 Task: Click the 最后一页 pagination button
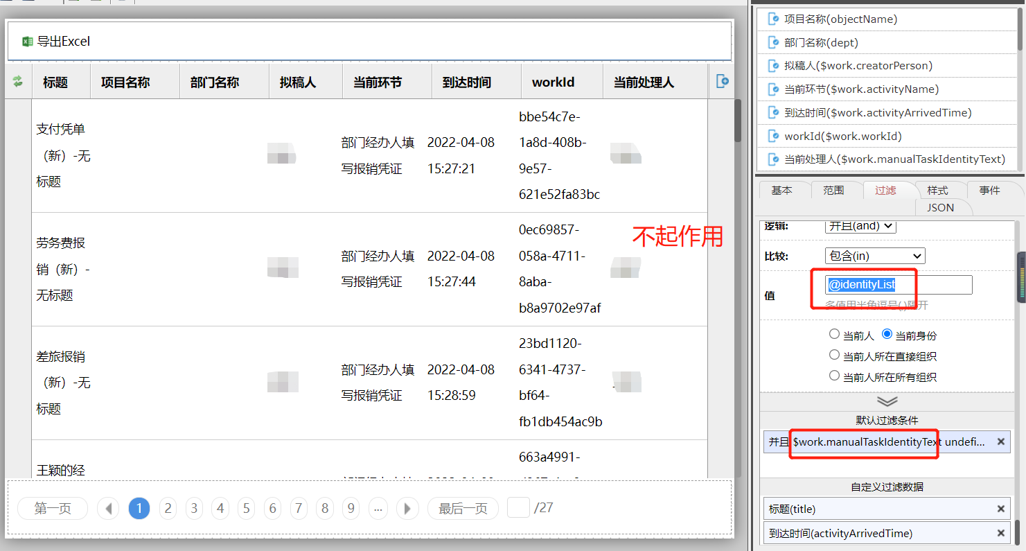pos(463,508)
